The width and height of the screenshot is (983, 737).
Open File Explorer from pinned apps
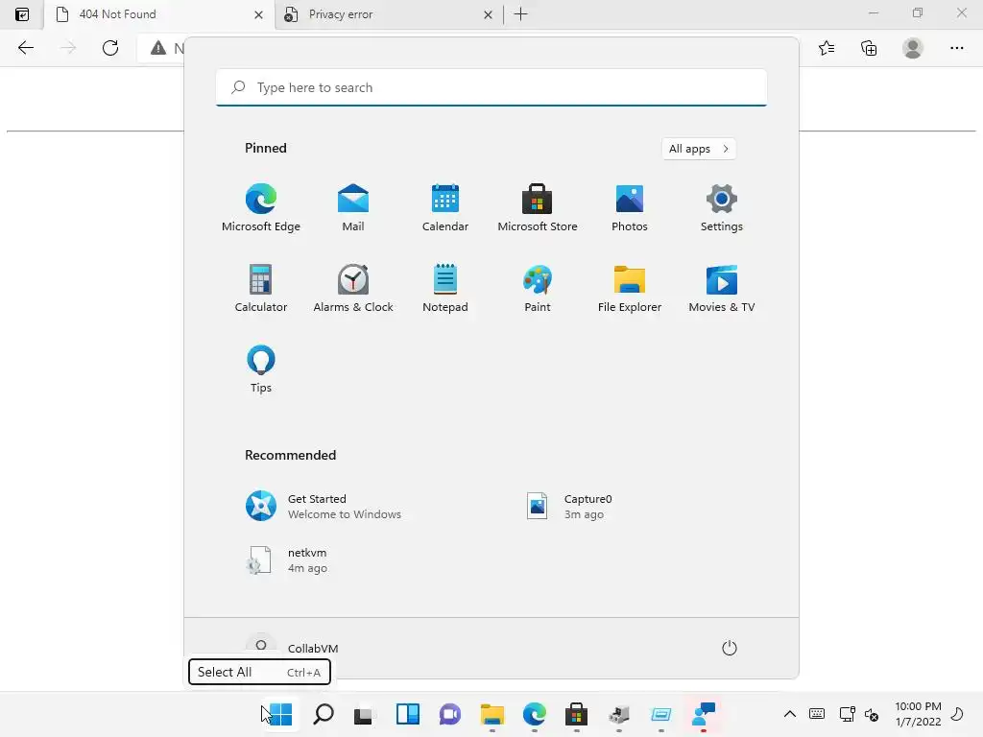630,288
